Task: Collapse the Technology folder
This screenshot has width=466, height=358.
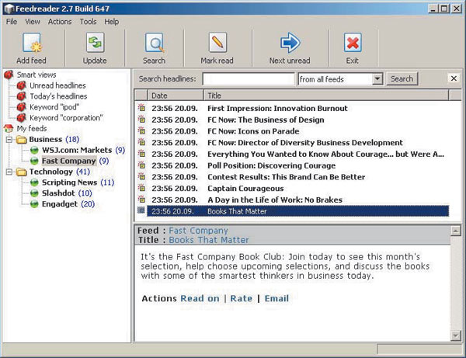Action: point(9,172)
